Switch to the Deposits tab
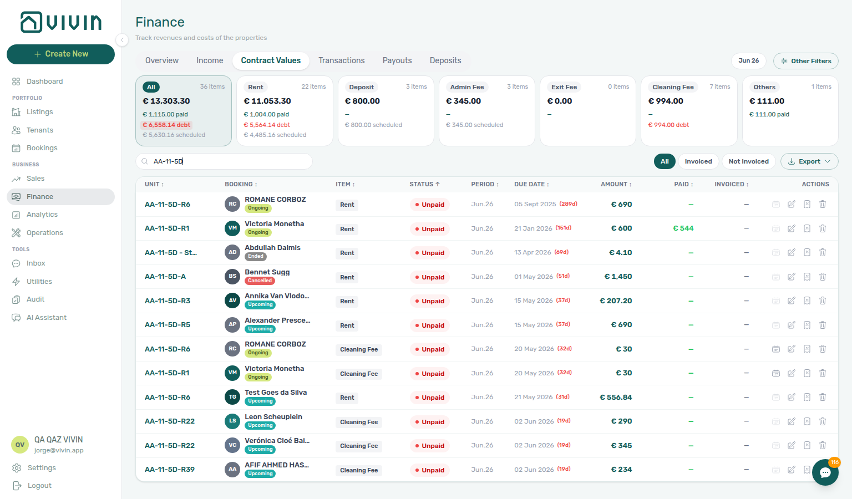Screen dimensions: 852x499 tap(445, 60)
